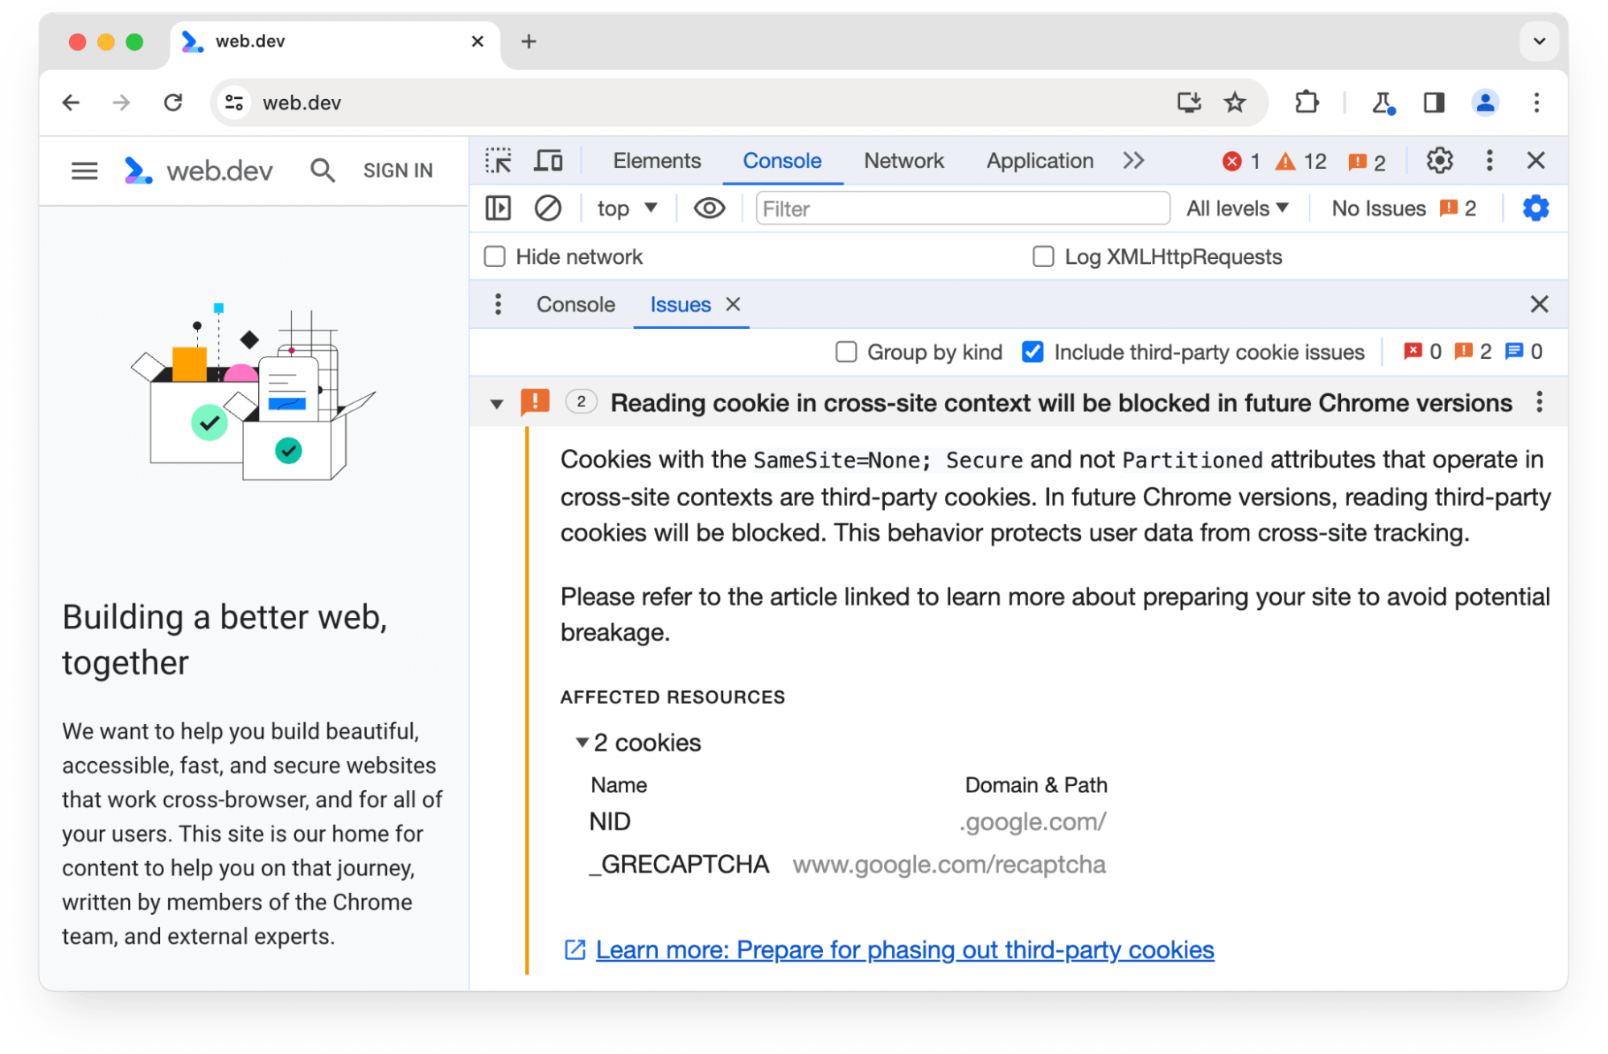Open the 'All levels' dropdown menu

tap(1236, 209)
